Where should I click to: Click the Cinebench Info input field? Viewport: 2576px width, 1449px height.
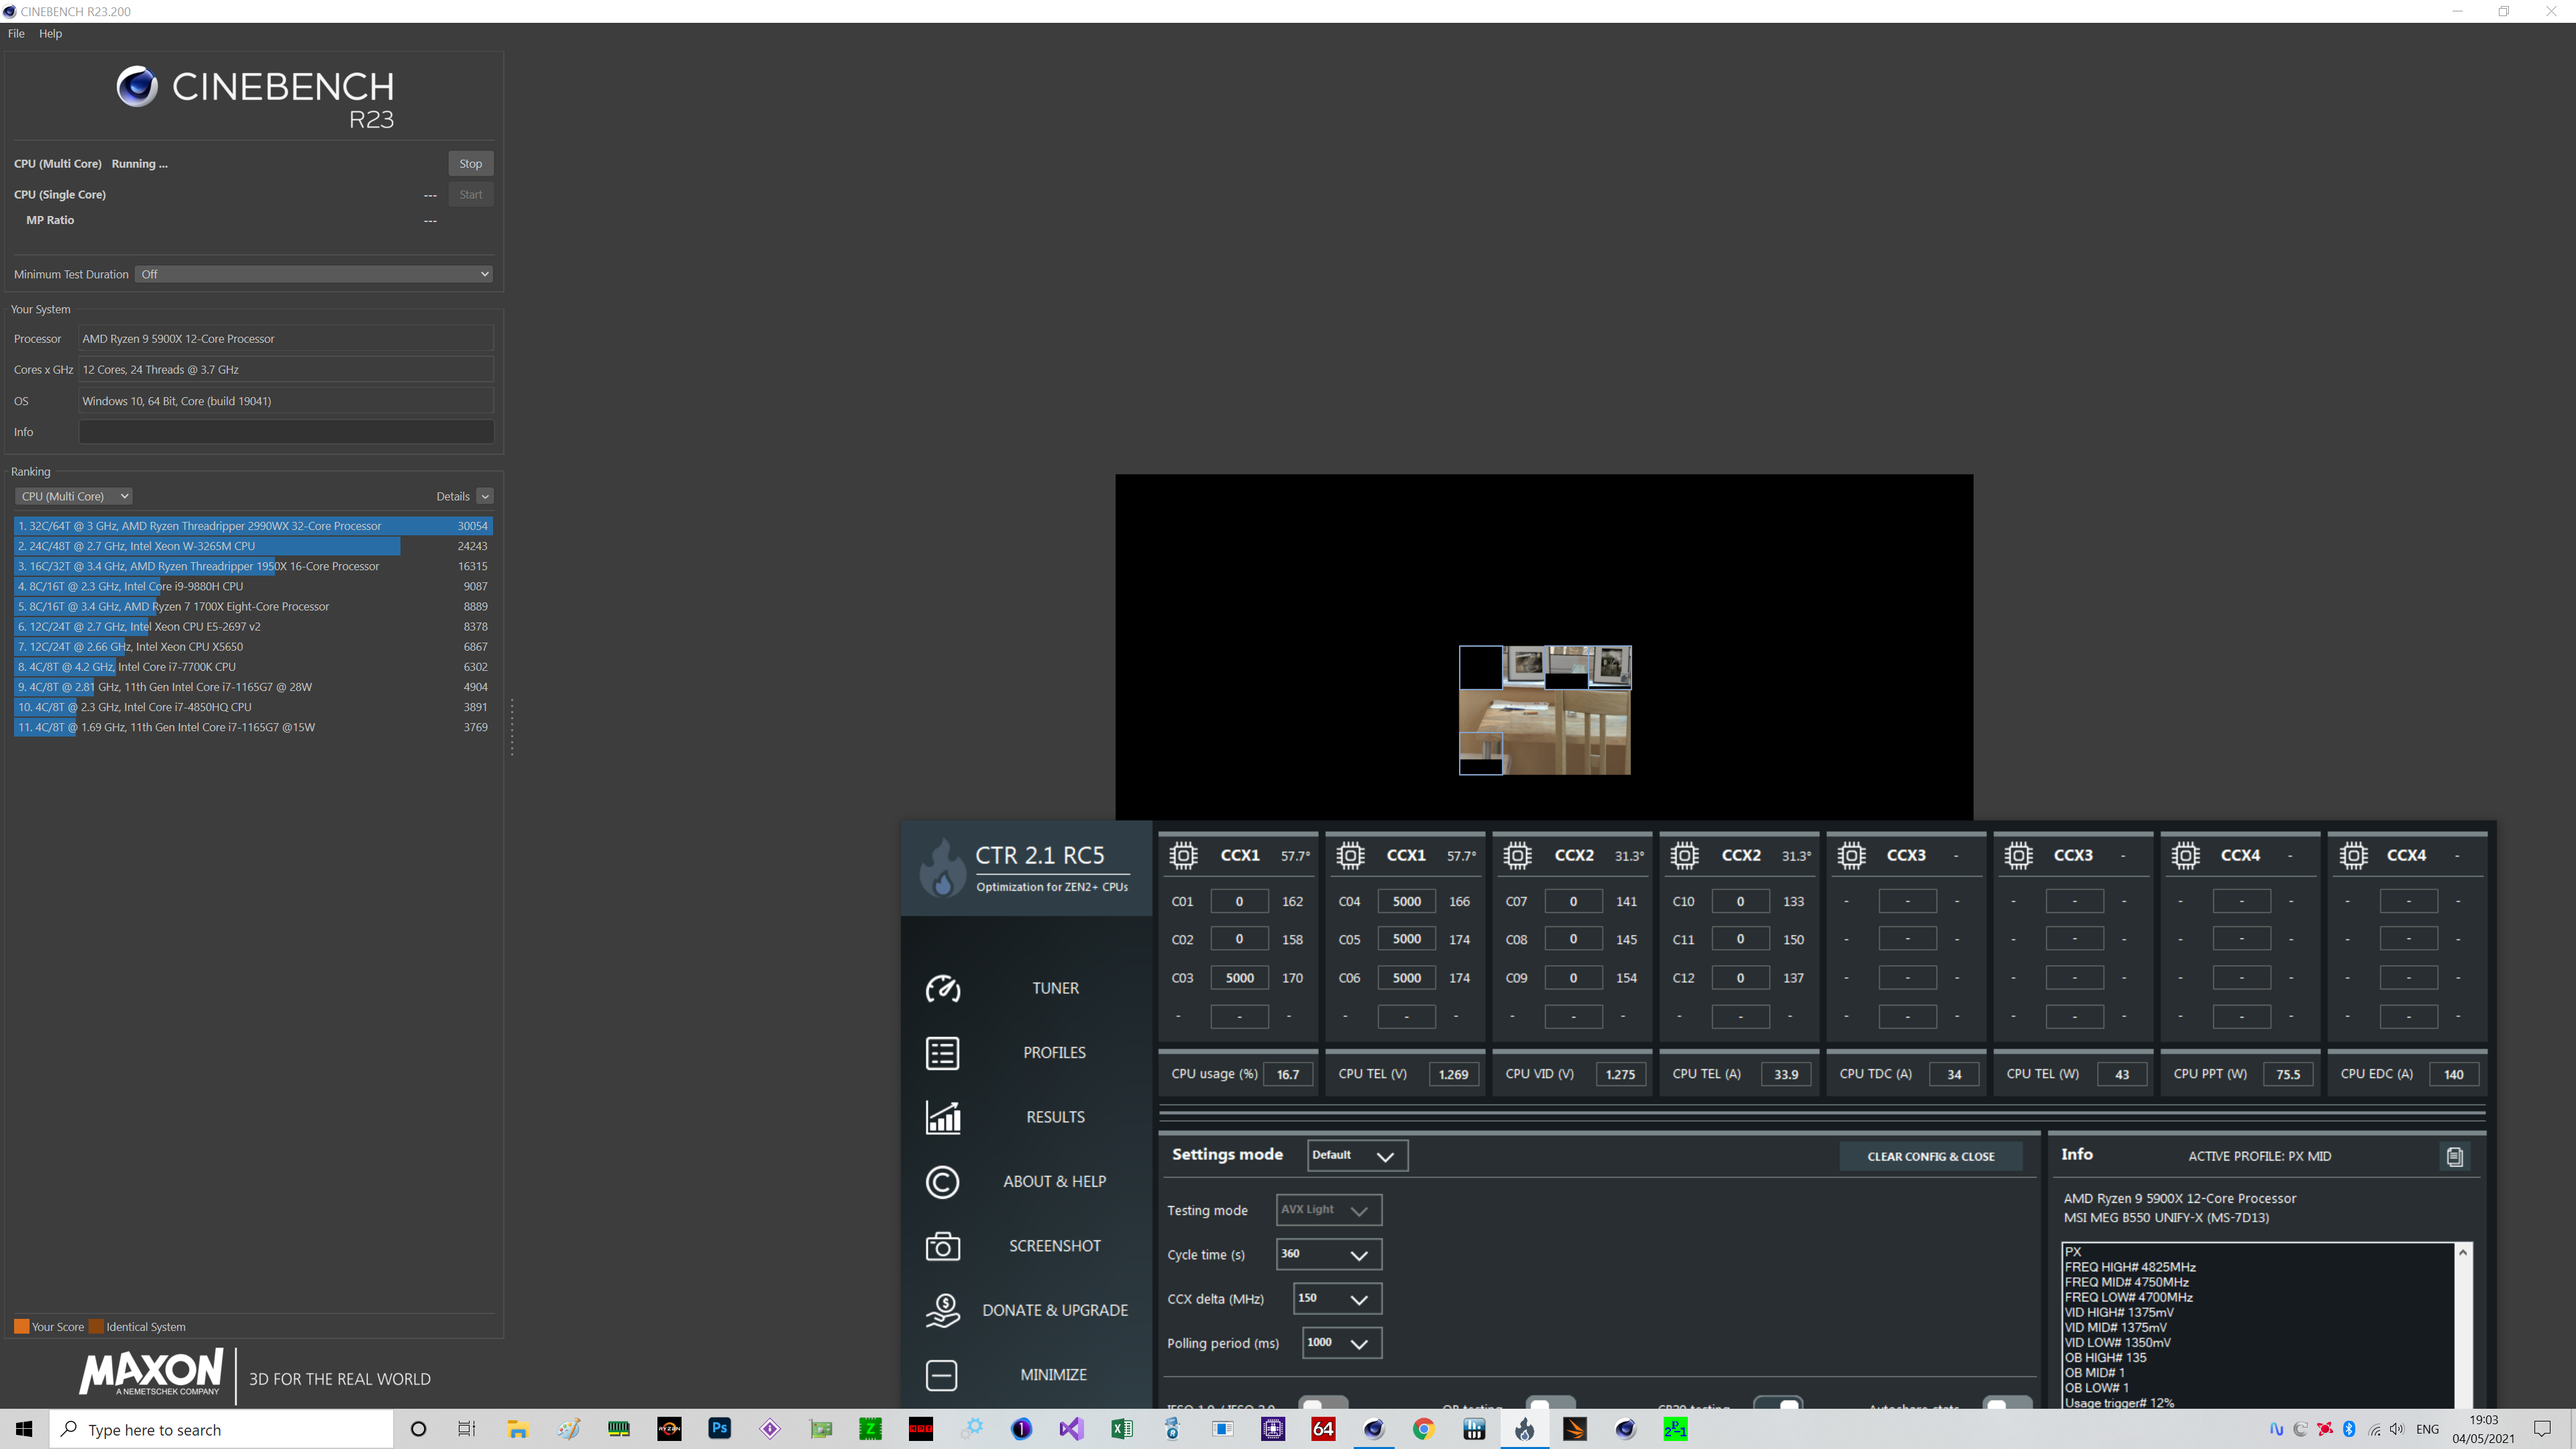[x=286, y=432]
